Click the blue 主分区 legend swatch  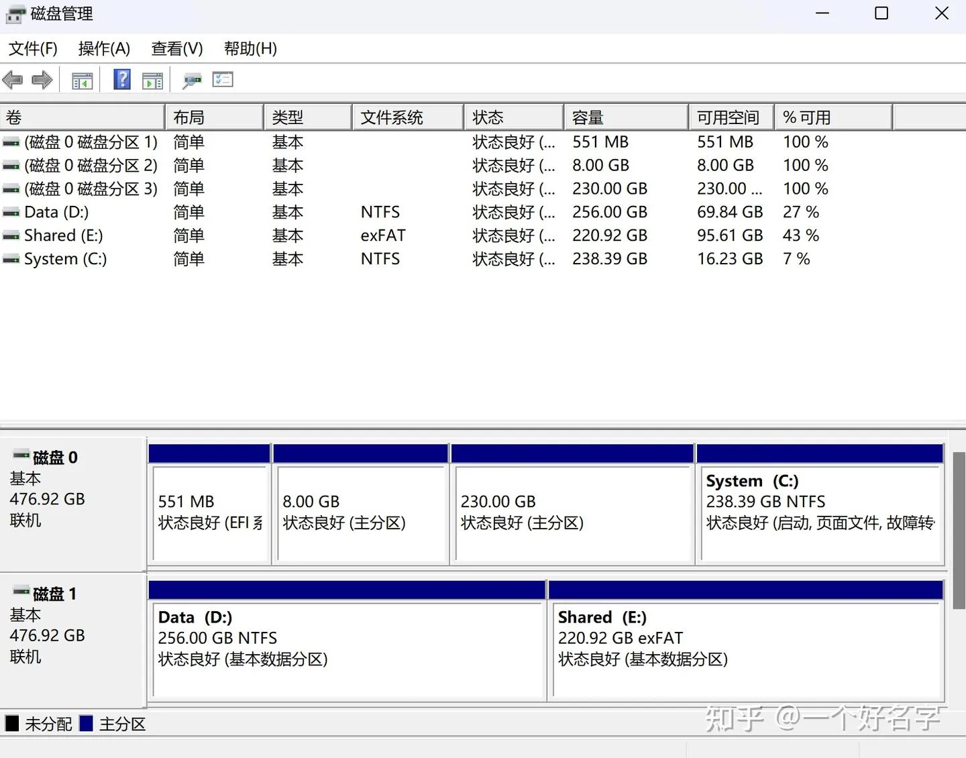pos(86,724)
